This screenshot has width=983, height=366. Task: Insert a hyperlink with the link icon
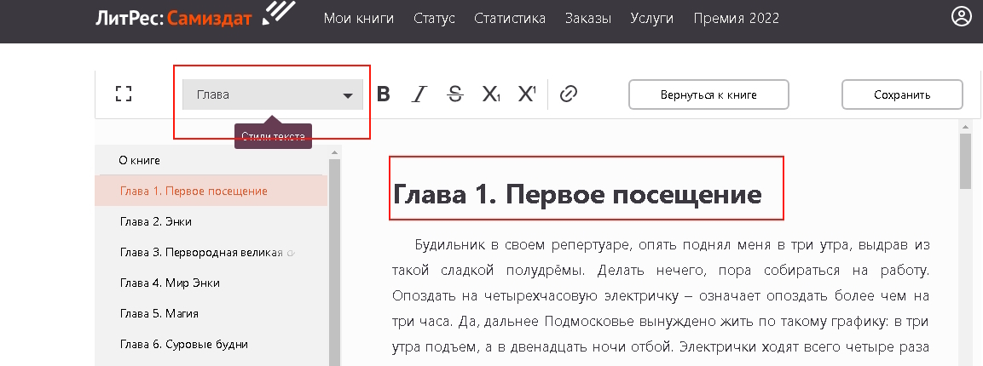click(568, 94)
